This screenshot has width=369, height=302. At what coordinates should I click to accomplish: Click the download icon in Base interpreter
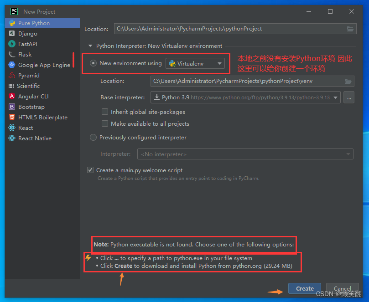point(157,97)
